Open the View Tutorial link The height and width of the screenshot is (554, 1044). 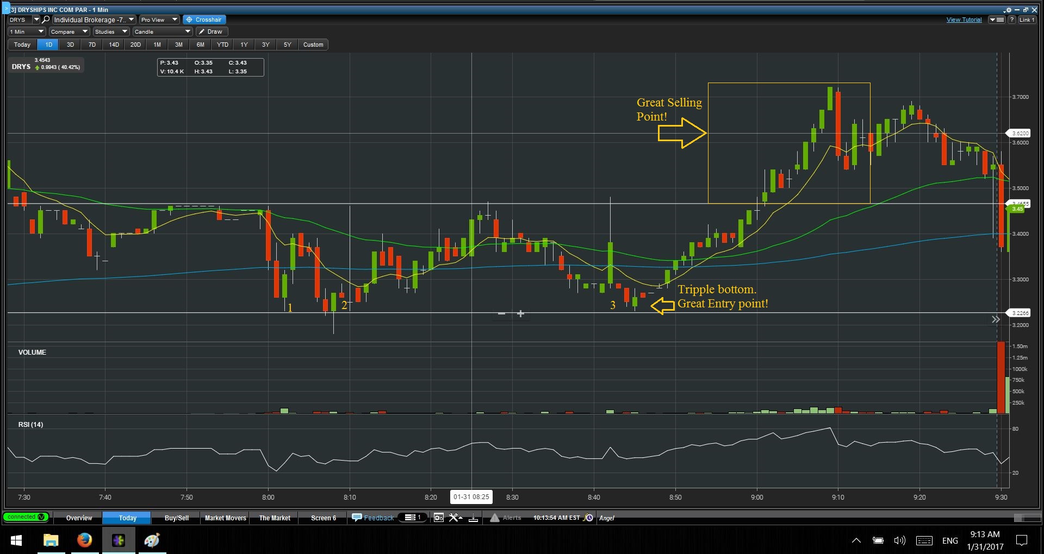click(x=964, y=20)
